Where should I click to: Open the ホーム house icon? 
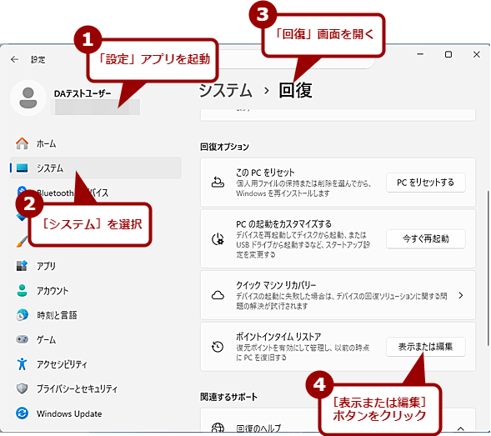[22, 143]
